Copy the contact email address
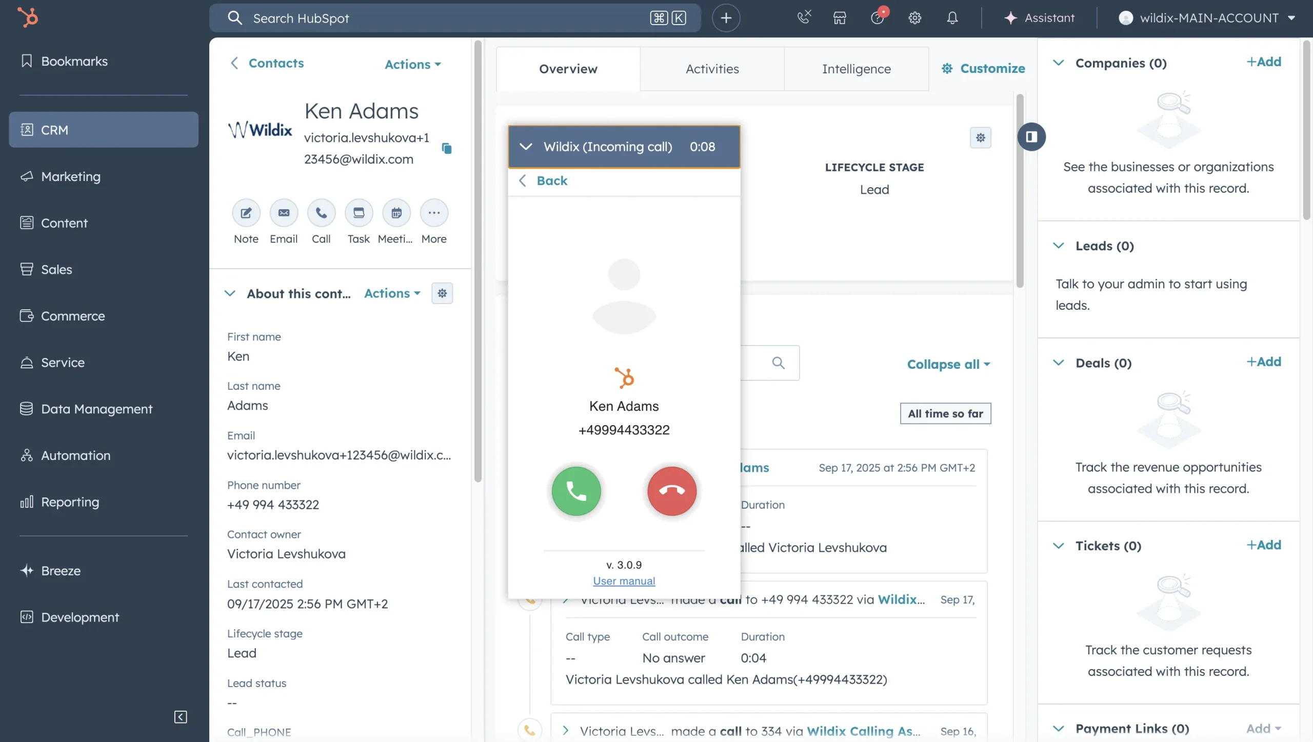1313x742 pixels. (447, 149)
